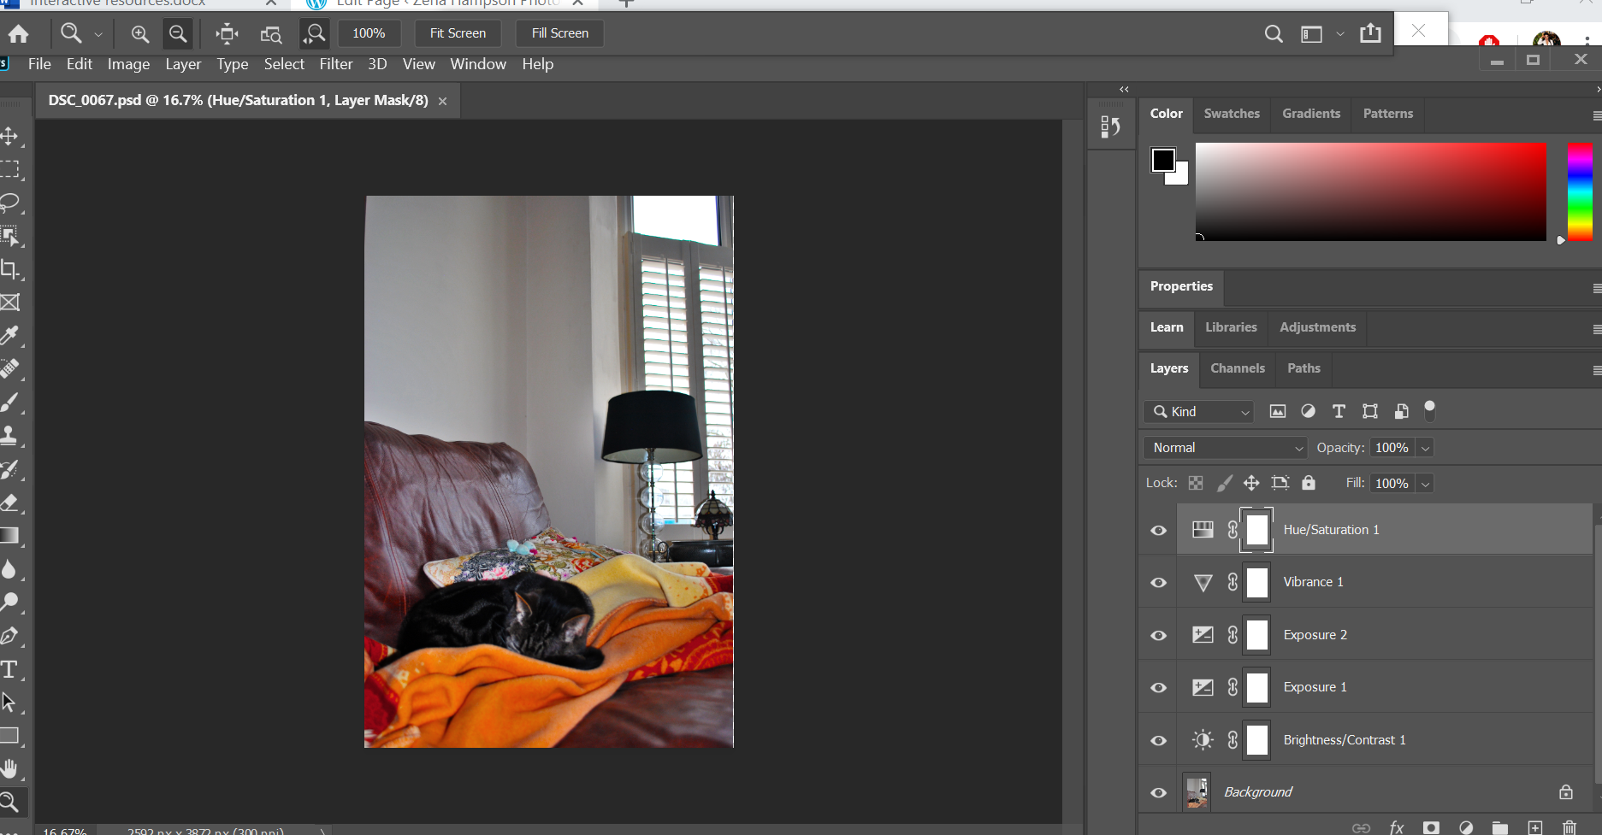Hide the Vibrance 1 layer
This screenshot has height=835, width=1602.
[x=1158, y=582]
